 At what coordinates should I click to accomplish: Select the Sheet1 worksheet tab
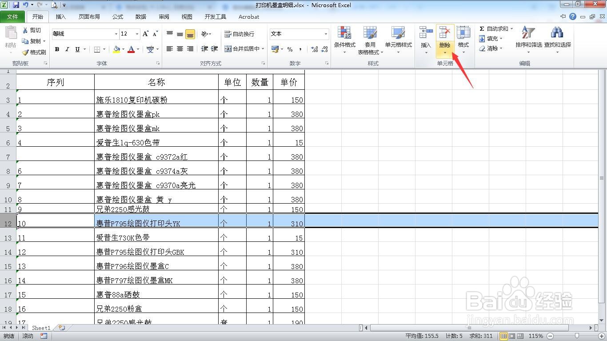tap(41, 328)
